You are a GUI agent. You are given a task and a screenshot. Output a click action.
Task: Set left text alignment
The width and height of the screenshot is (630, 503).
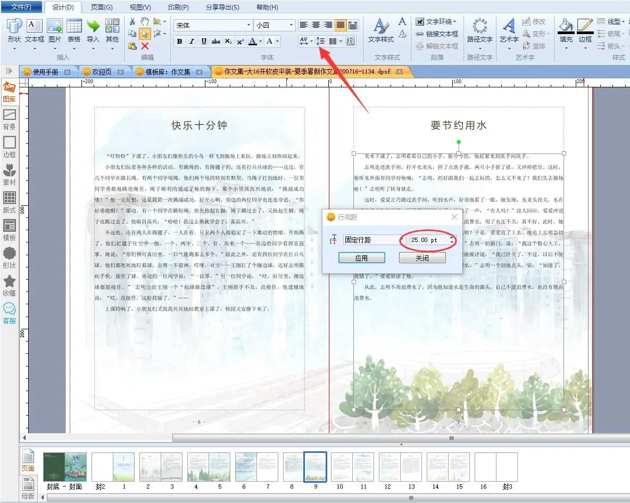pos(304,25)
